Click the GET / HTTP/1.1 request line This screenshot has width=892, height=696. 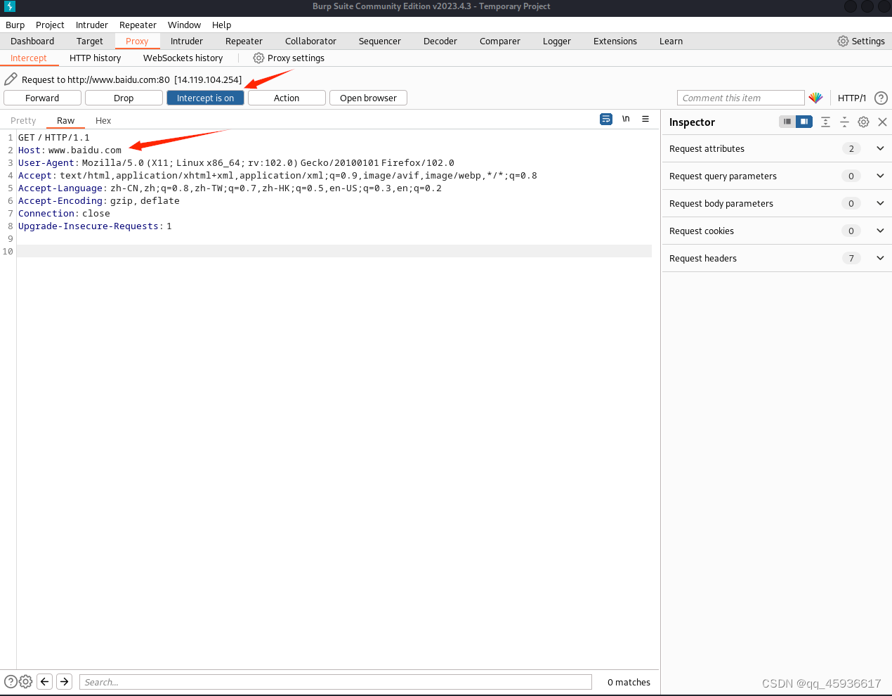pos(54,138)
